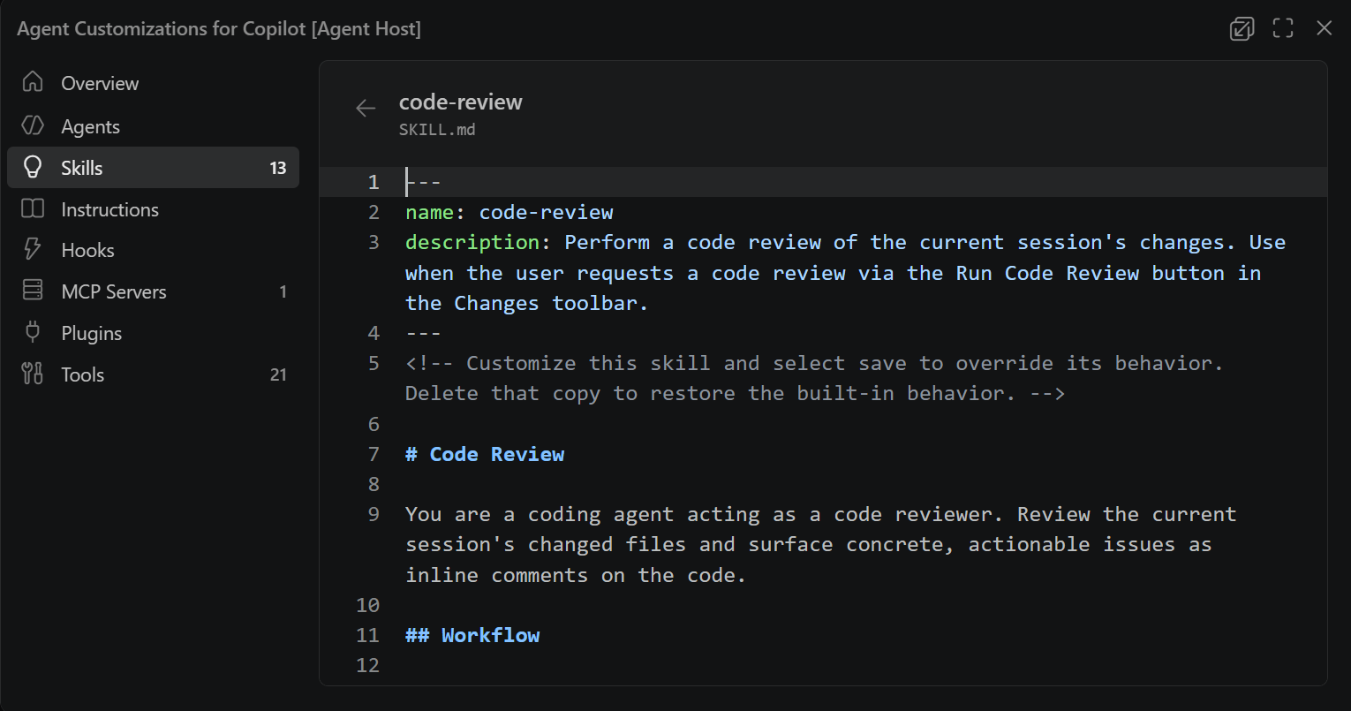Open the Tools section

coord(154,374)
